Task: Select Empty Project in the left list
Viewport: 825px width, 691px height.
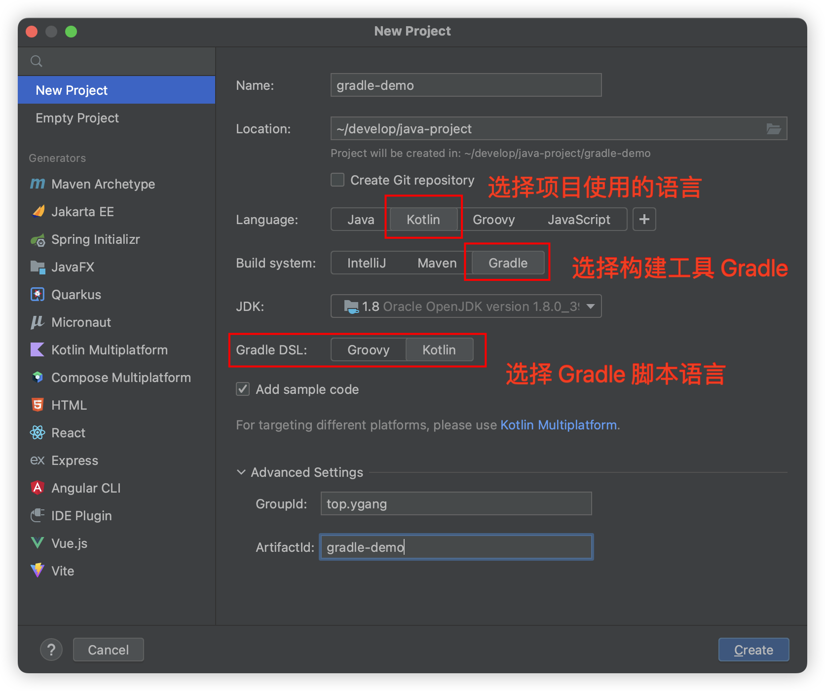Action: tap(77, 118)
